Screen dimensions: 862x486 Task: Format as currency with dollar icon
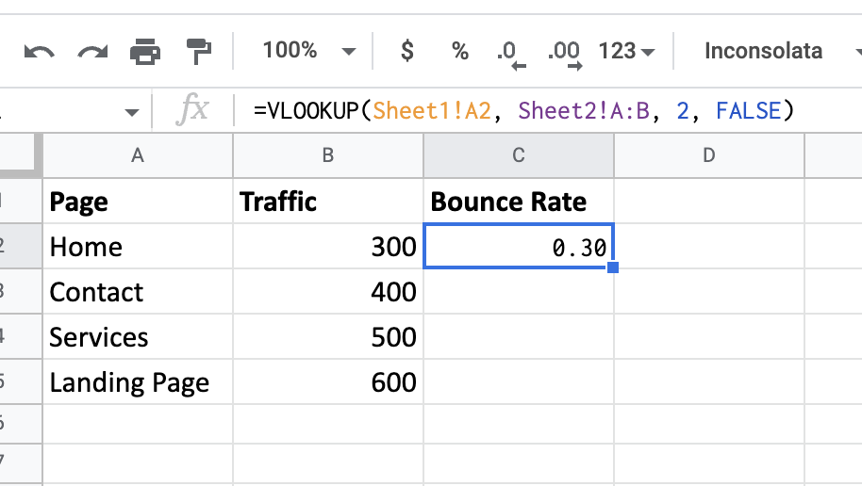click(407, 51)
